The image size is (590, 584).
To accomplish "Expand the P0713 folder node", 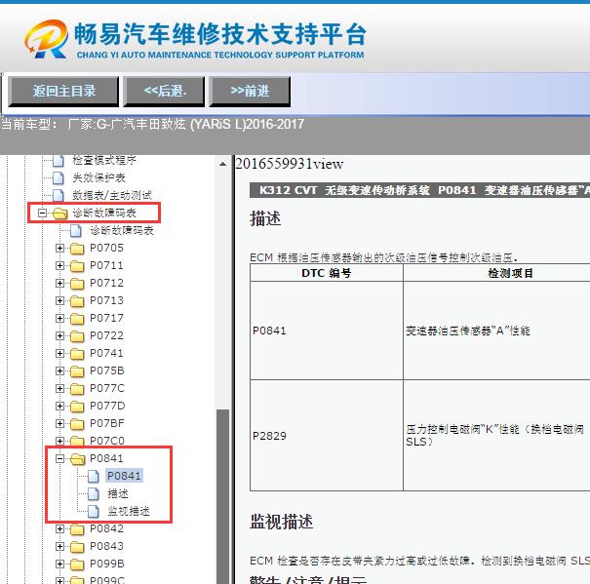I will click(59, 300).
